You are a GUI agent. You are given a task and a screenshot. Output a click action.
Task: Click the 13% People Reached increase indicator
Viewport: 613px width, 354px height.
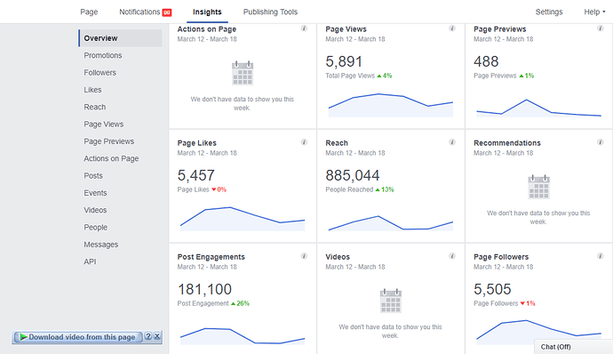coord(385,189)
